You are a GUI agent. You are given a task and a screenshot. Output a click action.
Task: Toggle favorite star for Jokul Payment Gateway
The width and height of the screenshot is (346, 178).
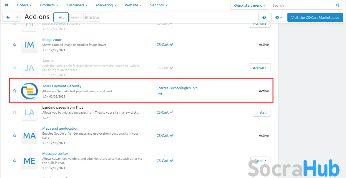pyautogui.click(x=15, y=91)
